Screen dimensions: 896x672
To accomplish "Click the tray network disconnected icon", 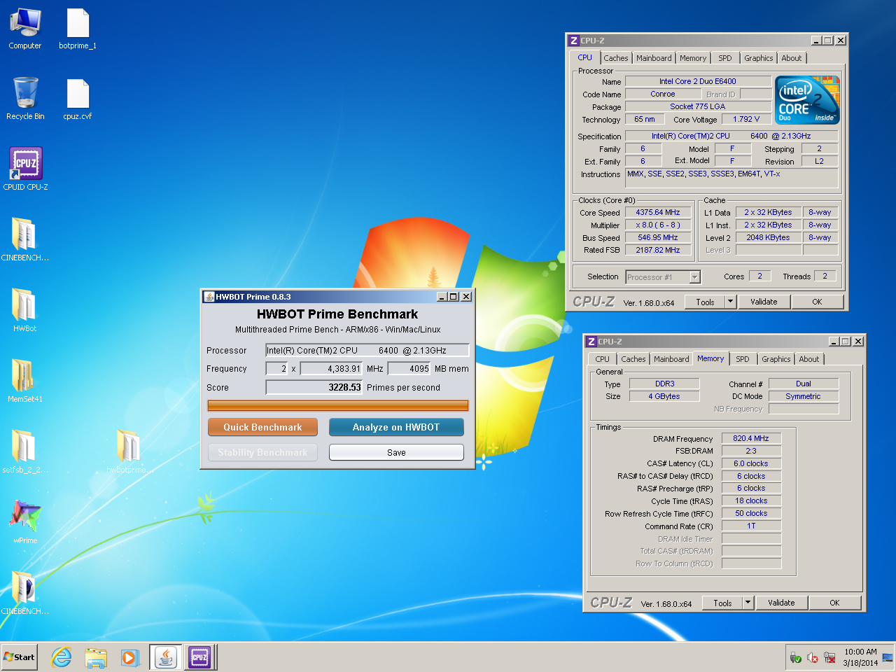I will (x=829, y=658).
